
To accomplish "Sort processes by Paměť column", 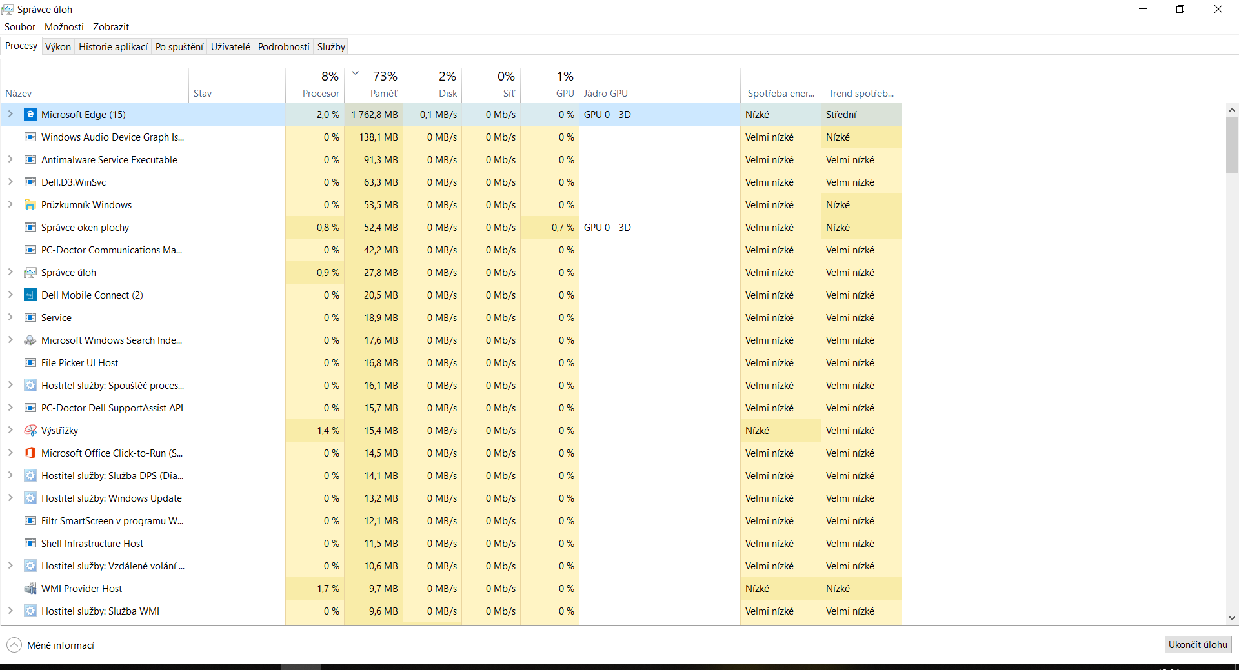I will 374,85.
